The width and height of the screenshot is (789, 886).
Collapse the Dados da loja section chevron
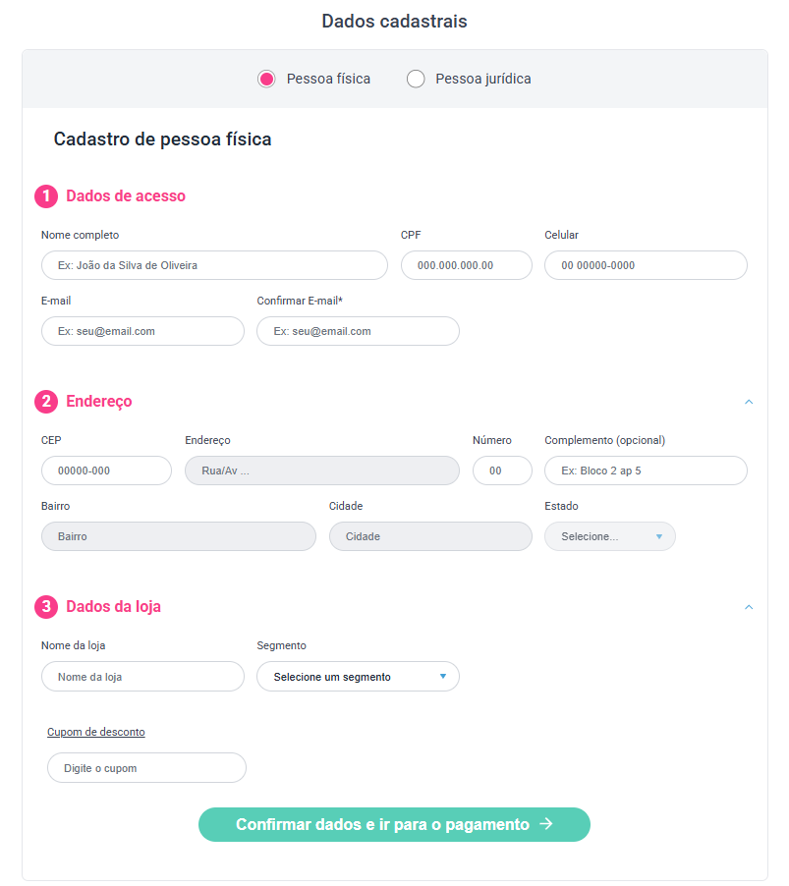749,607
